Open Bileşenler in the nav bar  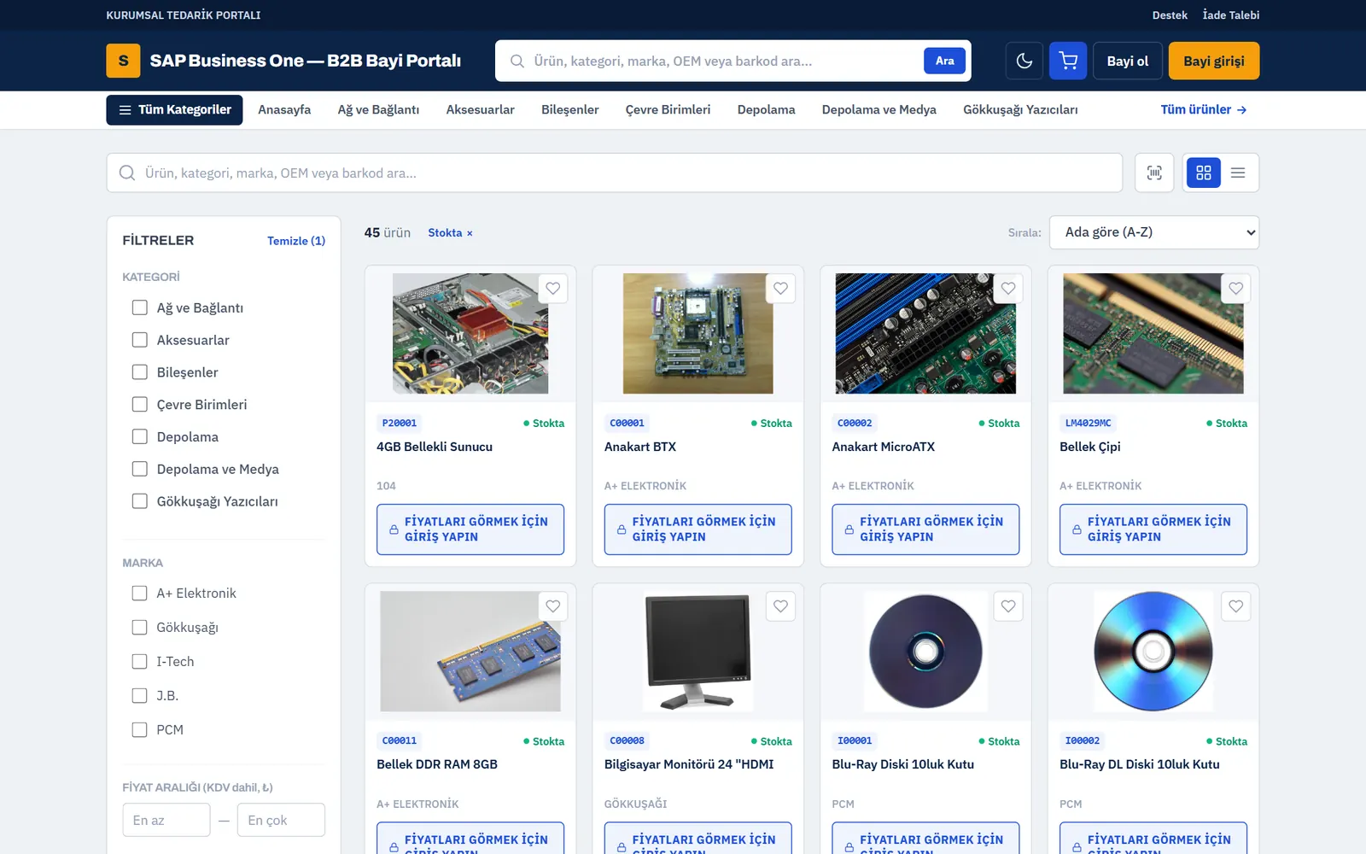click(x=569, y=110)
